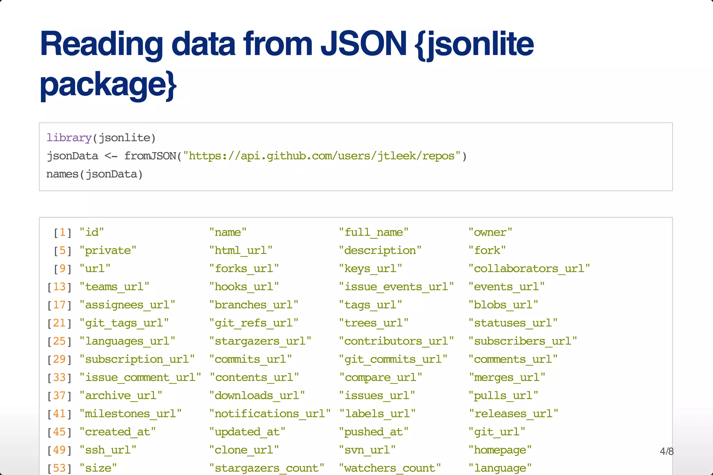The height and width of the screenshot is (475, 713).
Task: Select the "html_url" text
Action: (241, 251)
